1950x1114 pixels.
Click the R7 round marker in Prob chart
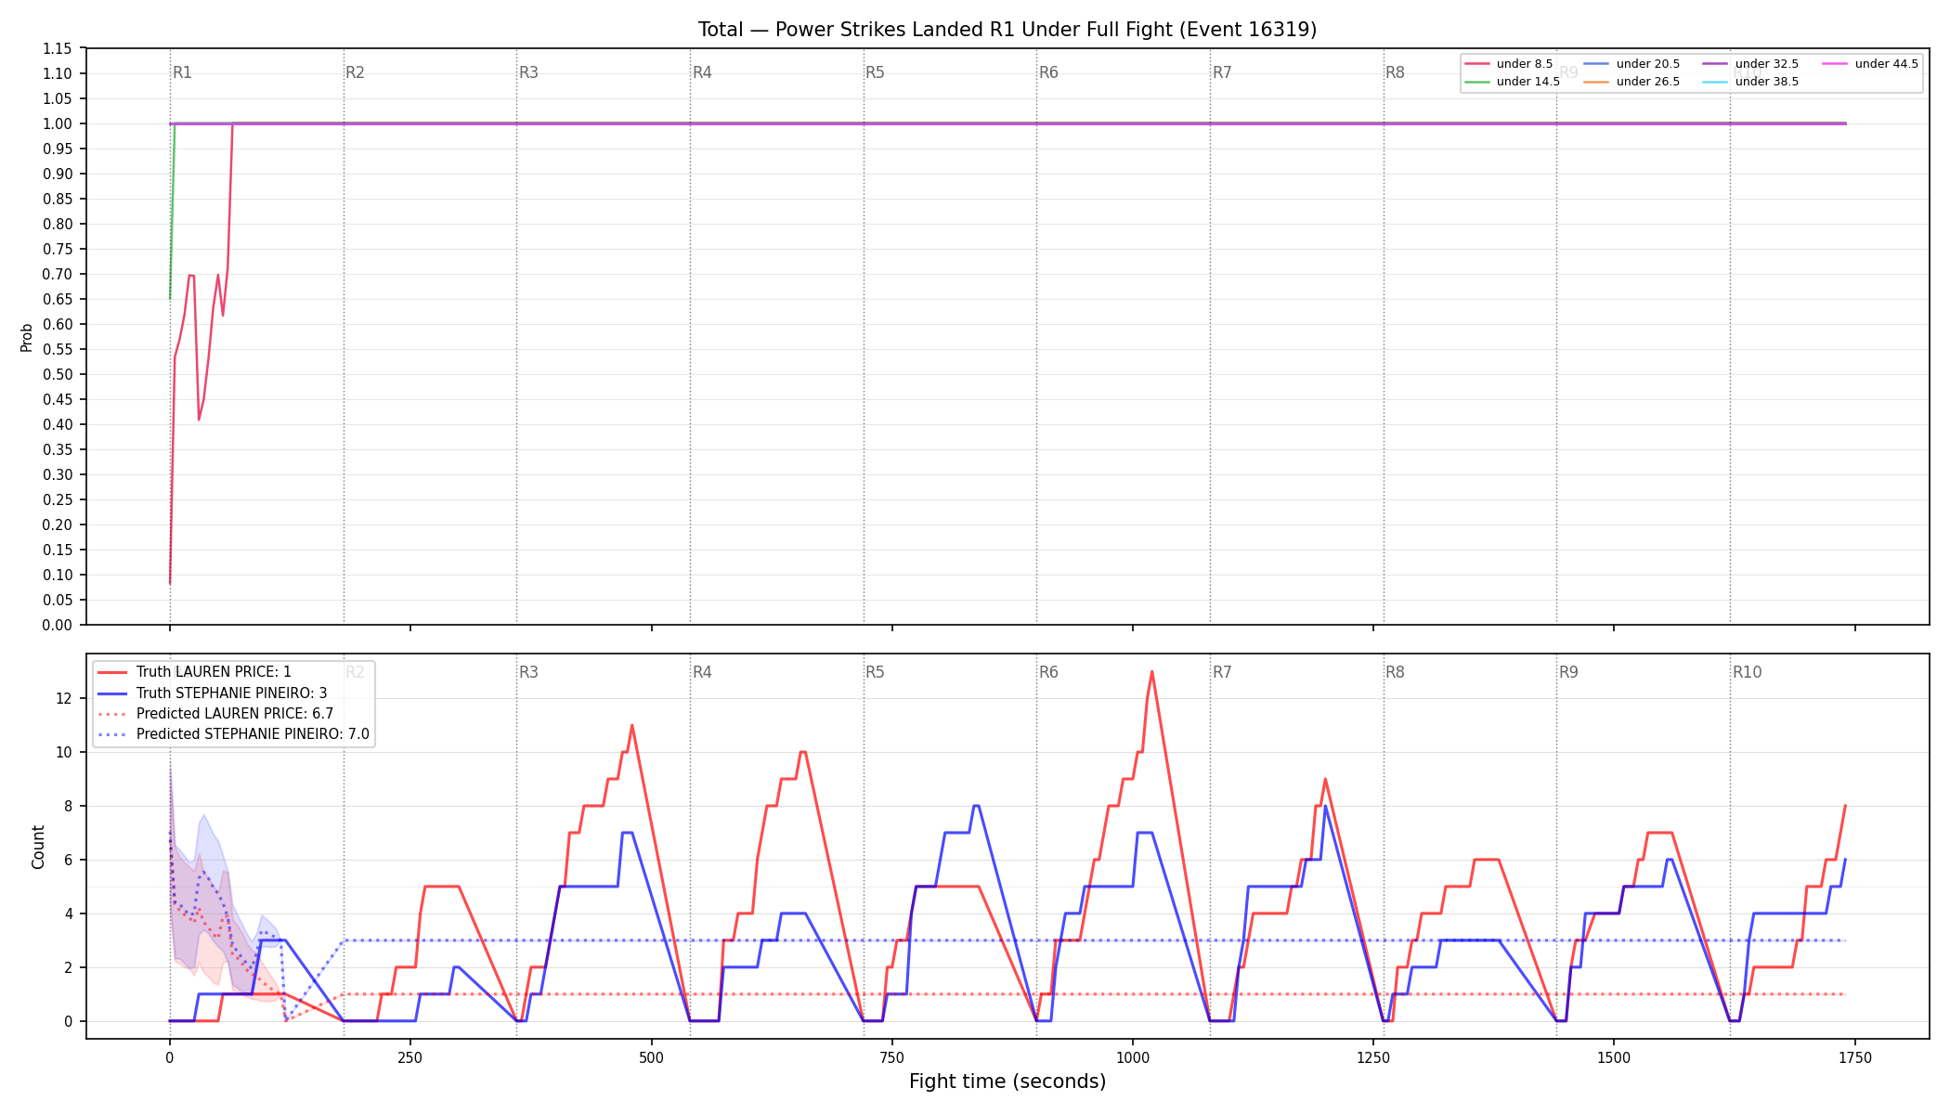1222,72
